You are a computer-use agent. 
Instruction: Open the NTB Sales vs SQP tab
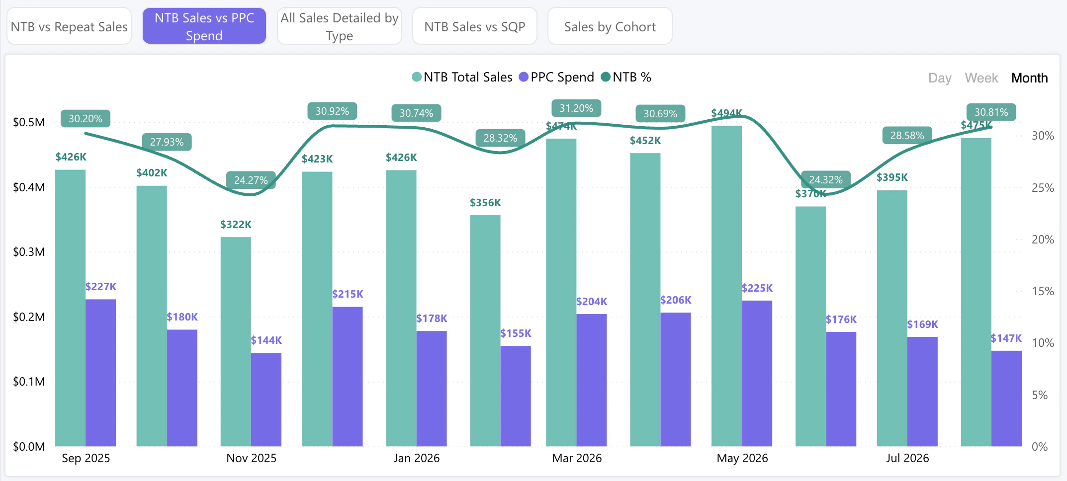tap(475, 26)
